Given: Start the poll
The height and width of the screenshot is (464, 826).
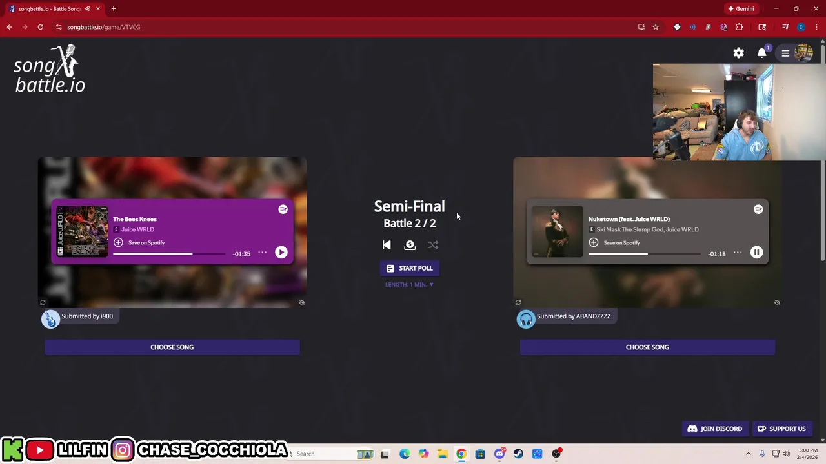Looking at the screenshot, I should click(410, 268).
